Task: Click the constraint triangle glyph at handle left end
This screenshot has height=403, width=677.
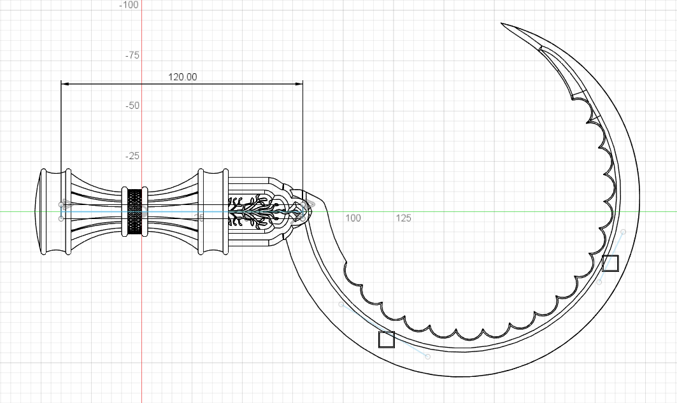Action: (66, 204)
